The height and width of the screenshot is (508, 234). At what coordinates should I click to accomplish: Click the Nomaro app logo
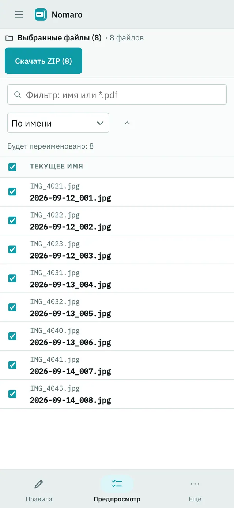click(41, 14)
